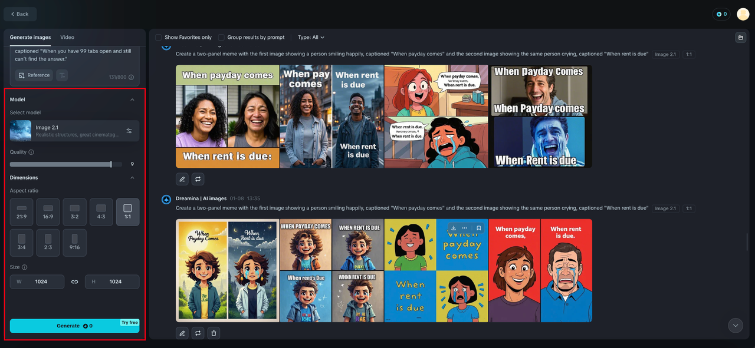
Task: Click the text-effect T icon beside Reference
Action: 62,75
